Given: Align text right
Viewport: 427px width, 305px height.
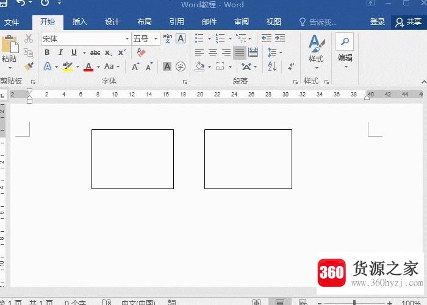Looking at the screenshot, I should (x=226, y=52).
